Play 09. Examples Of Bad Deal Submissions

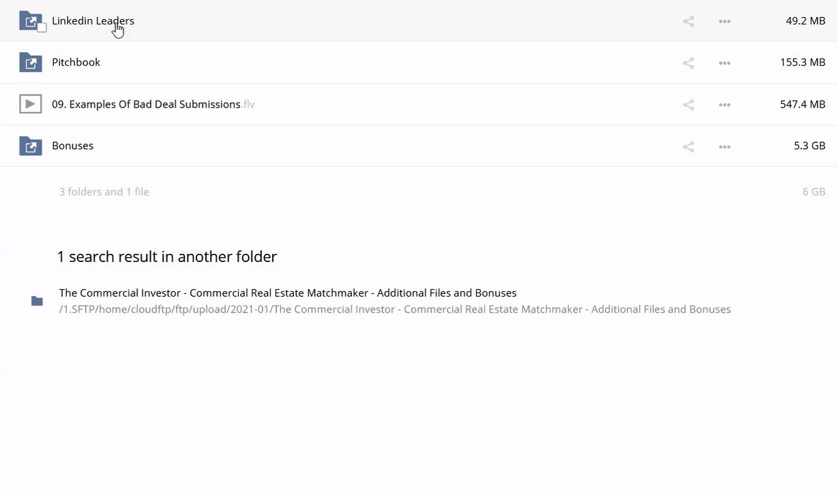click(x=146, y=104)
